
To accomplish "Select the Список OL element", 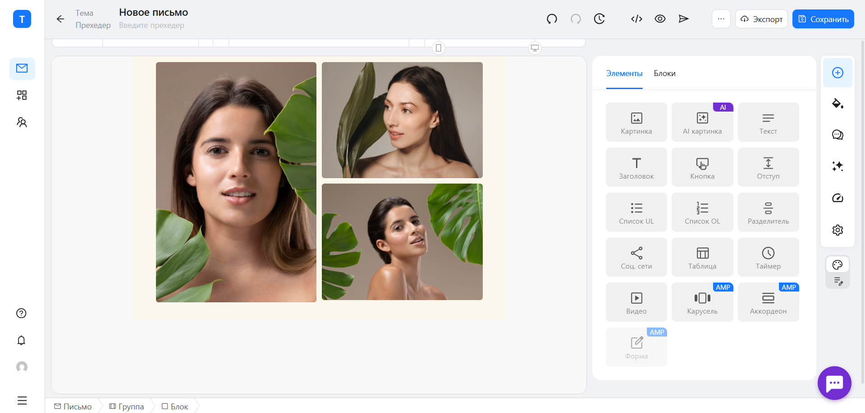I will [x=702, y=212].
